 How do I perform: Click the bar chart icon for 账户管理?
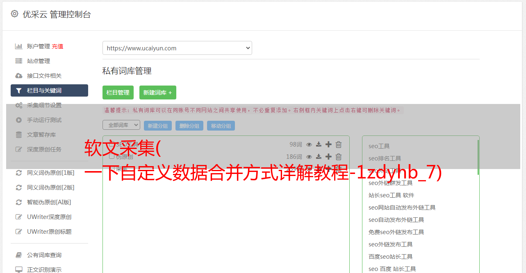pyautogui.click(x=18, y=46)
